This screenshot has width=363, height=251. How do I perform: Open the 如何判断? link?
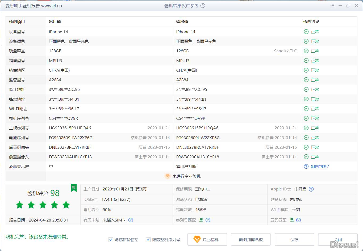coord(320,166)
